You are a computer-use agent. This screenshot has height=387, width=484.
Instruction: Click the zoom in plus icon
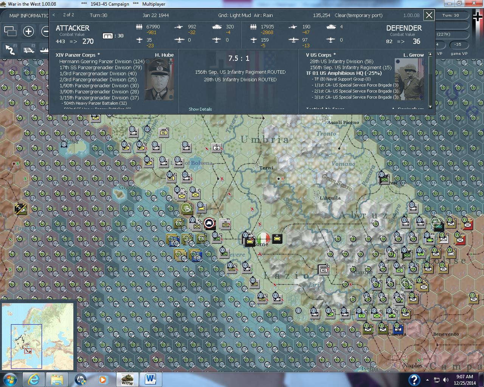click(x=28, y=31)
